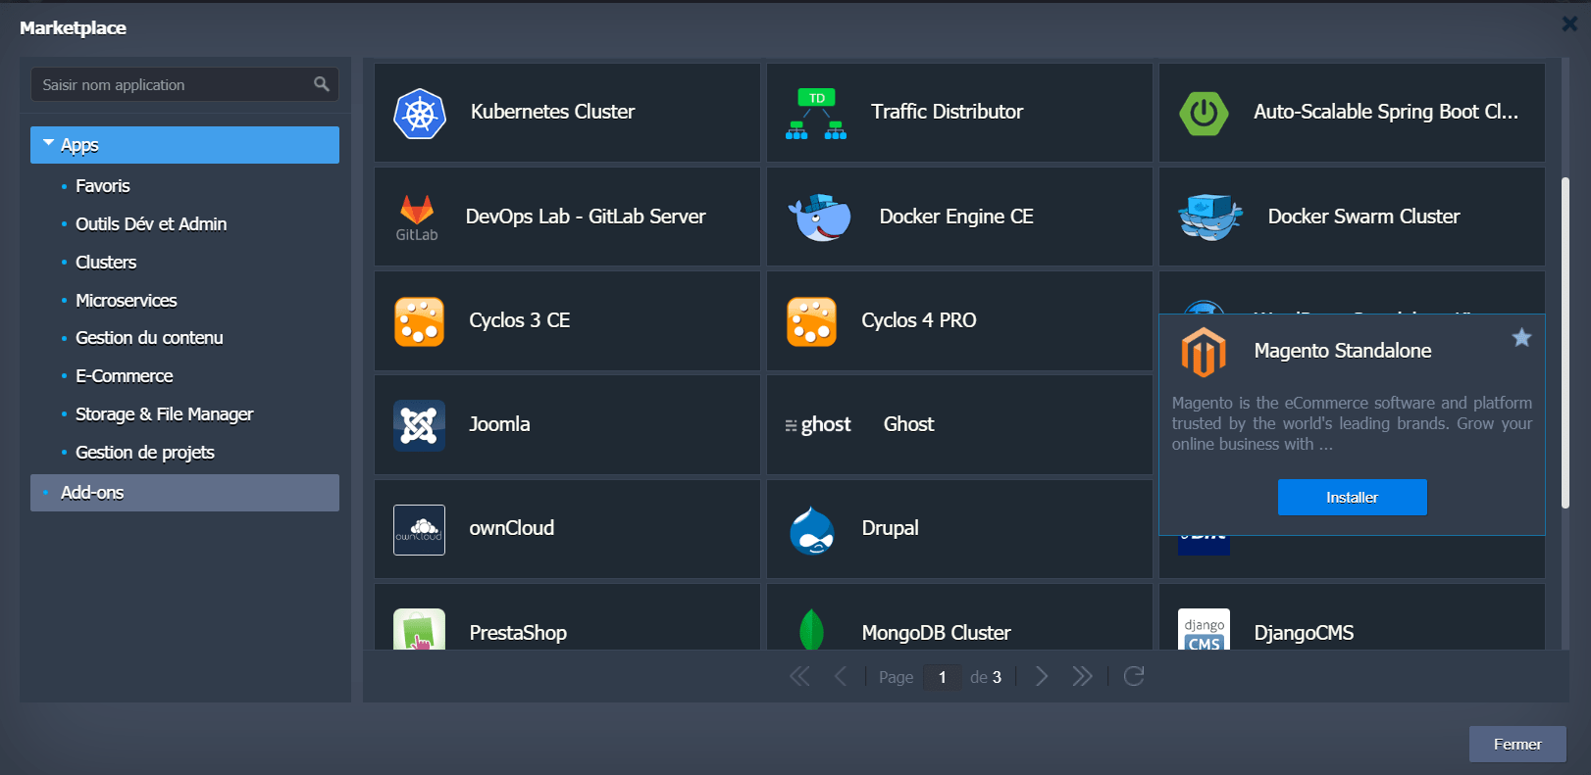Click the MongoDB leaf icon
This screenshot has width=1591, height=775.
pyautogui.click(x=812, y=629)
